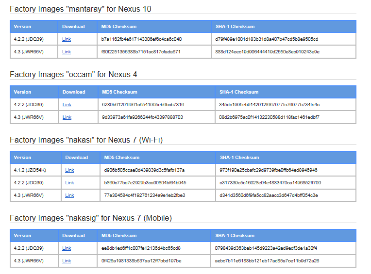The height and width of the screenshot is (274, 371).
Task: Click SHA-1 checksum starting 973f190e25c
Action: 269,170
